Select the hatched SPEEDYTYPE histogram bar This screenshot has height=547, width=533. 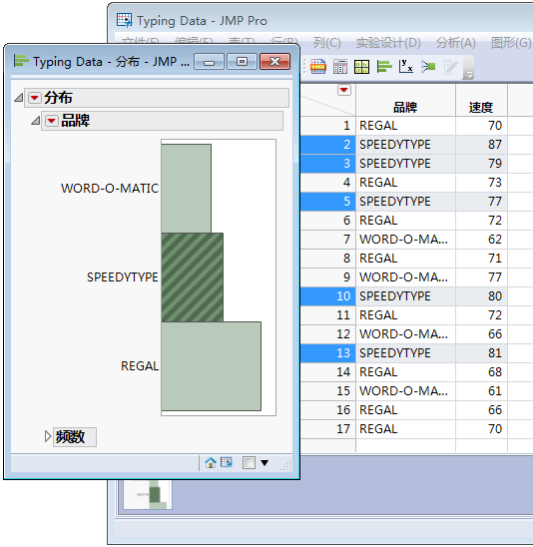tap(193, 277)
